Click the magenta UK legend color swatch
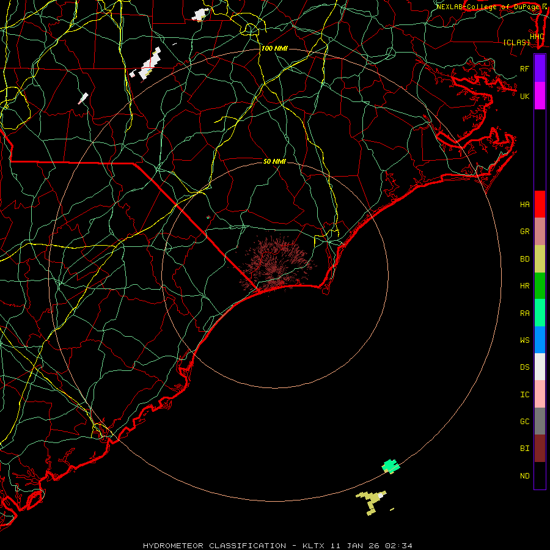 [540, 96]
